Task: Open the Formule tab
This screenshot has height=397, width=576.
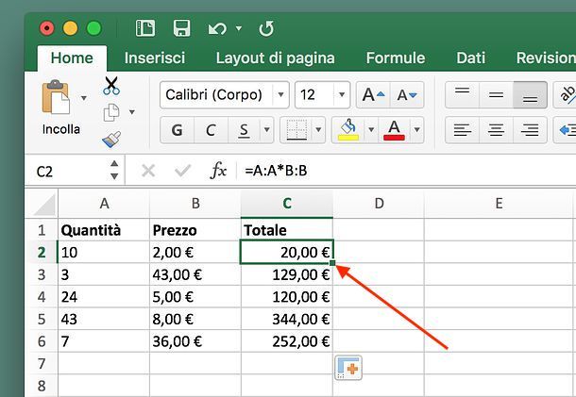Action: [x=396, y=58]
